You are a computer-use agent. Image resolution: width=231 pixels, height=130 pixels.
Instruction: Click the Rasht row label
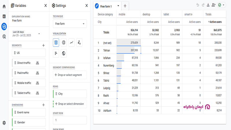[x=106, y=96]
